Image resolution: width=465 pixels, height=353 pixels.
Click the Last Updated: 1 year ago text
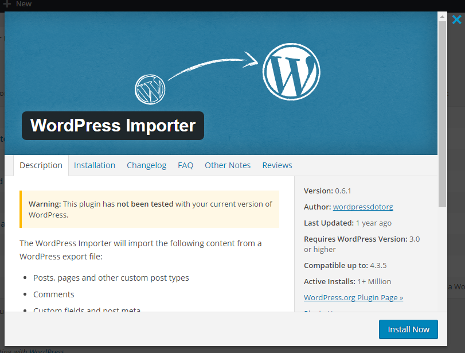347,223
